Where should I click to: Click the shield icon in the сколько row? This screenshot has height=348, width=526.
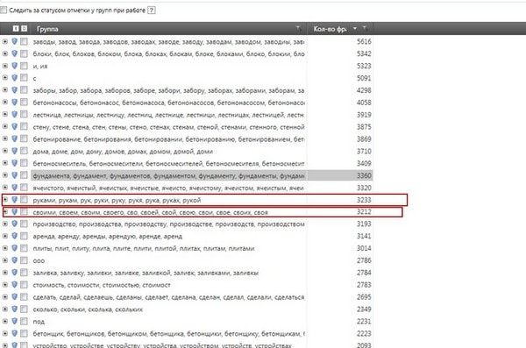pyautogui.click(x=14, y=309)
